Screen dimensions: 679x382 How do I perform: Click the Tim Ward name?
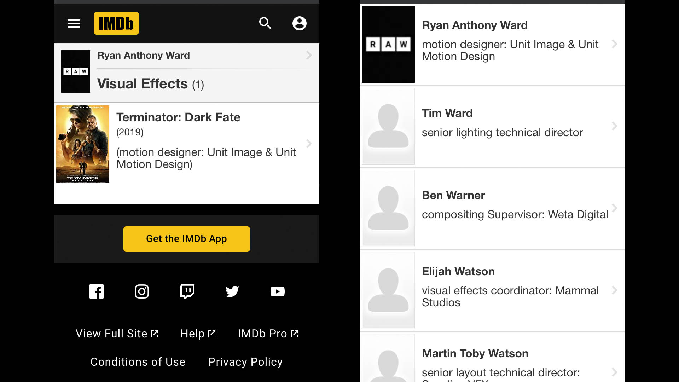[x=447, y=113]
